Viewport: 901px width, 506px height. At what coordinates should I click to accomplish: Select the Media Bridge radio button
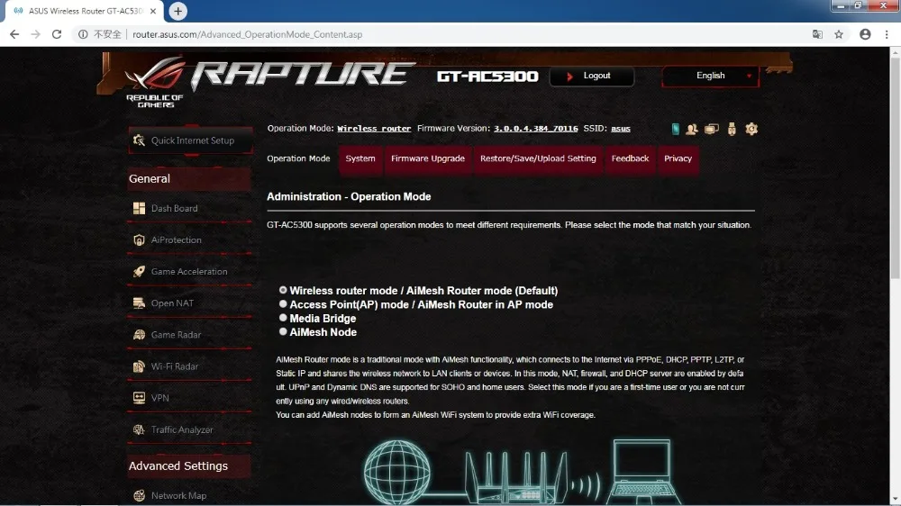tap(283, 318)
